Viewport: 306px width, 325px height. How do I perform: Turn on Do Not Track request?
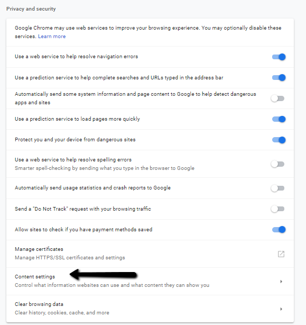point(277,209)
